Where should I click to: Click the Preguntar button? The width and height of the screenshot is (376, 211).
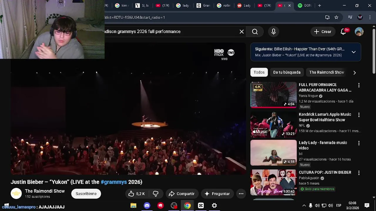coord(217,194)
